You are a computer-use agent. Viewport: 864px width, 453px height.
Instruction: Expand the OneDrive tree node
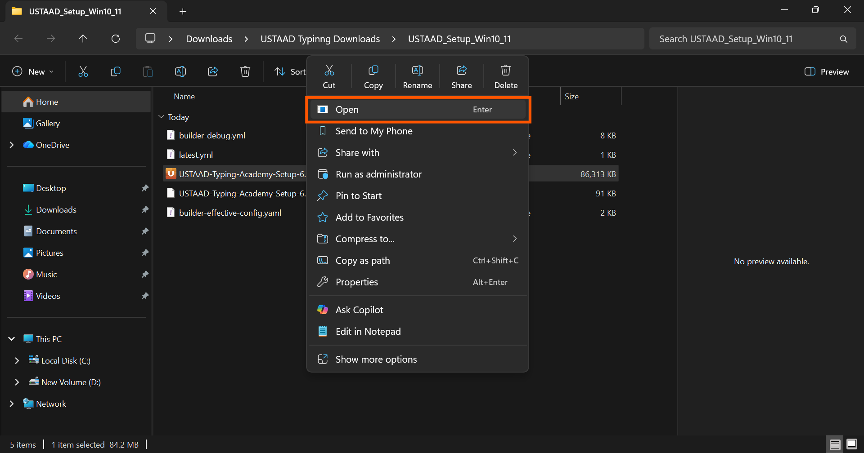point(12,145)
